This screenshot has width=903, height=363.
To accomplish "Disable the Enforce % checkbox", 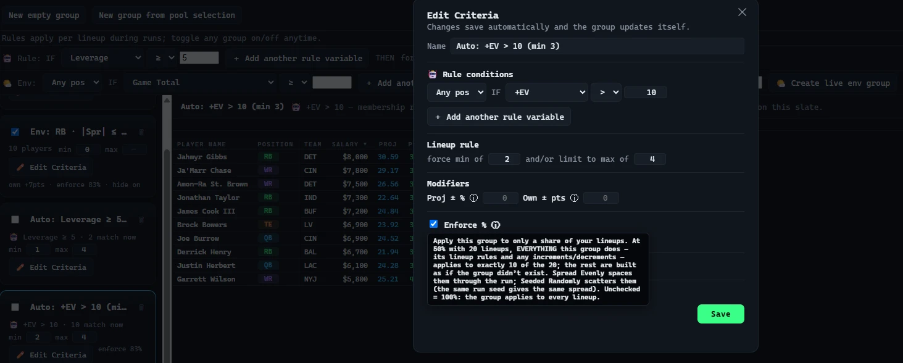I will (x=433, y=224).
